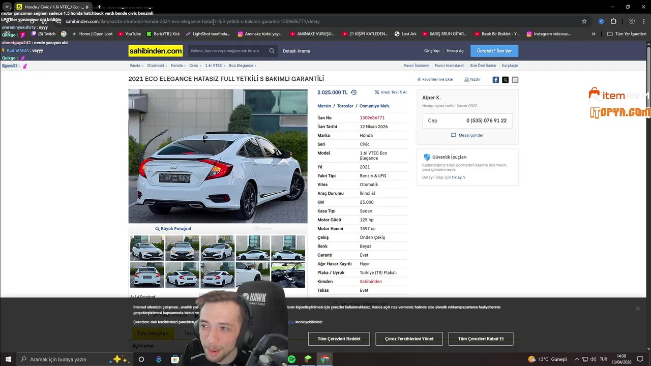
Task: Go to 1.6i VTEC breadcrumb
Action: [214, 66]
